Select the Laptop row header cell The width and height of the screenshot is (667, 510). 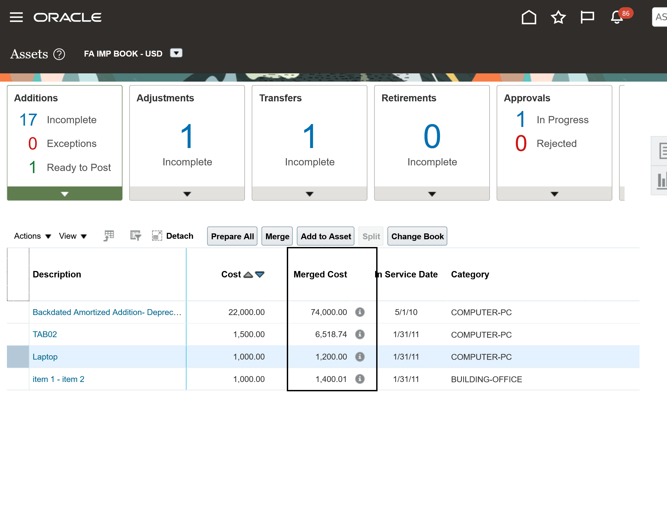click(18, 357)
